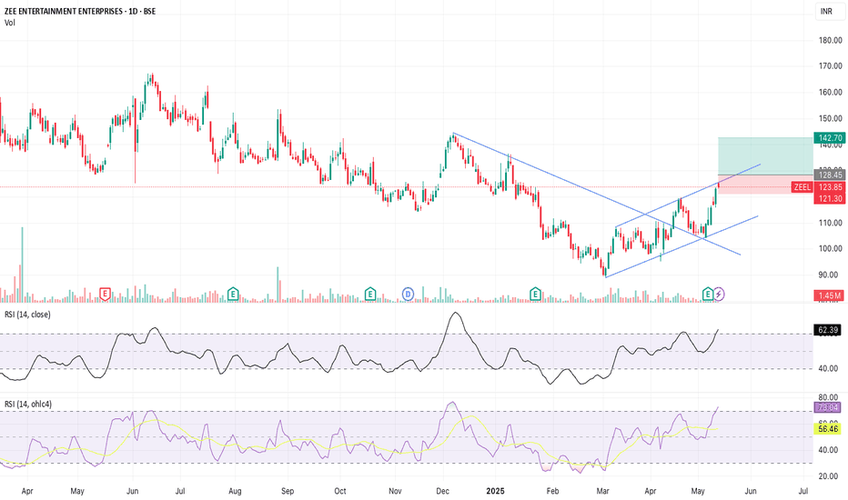Click the 1.45M volume value label
848x500 pixels.
pyautogui.click(x=829, y=295)
